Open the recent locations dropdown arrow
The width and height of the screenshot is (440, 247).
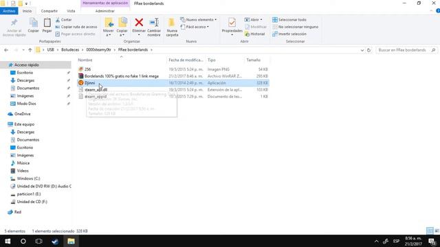click(x=23, y=50)
